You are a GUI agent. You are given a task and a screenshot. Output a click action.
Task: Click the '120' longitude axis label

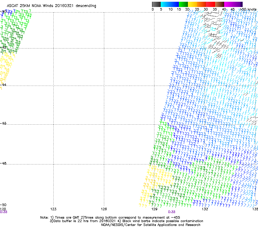[3, 209]
